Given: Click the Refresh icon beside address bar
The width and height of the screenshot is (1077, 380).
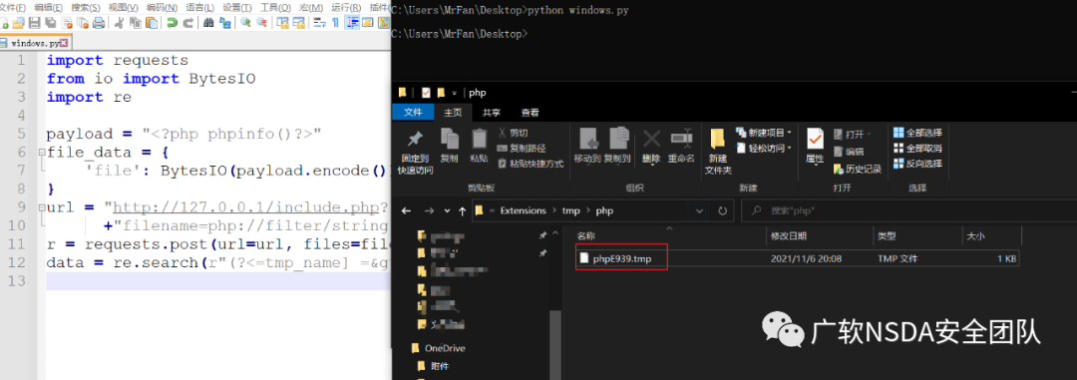Looking at the screenshot, I should click(x=722, y=211).
